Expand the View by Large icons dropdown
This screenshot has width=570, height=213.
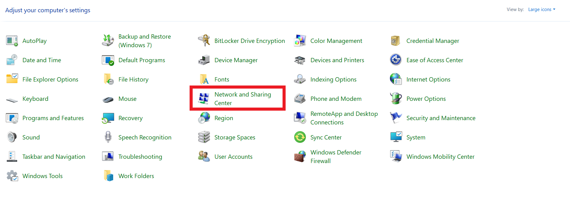click(542, 10)
